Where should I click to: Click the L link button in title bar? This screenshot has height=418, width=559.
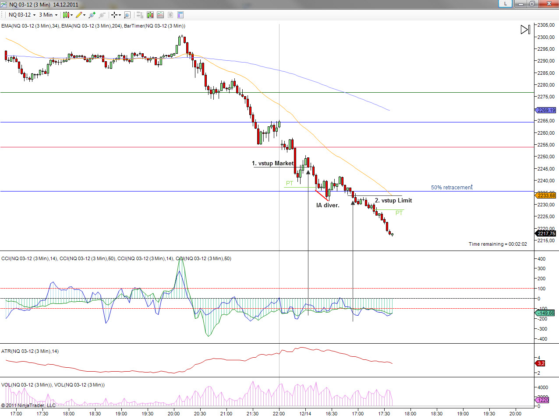click(x=506, y=3)
